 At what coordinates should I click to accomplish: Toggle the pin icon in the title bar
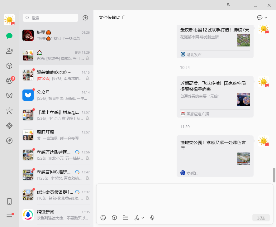pyautogui.click(x=228, y=5)
